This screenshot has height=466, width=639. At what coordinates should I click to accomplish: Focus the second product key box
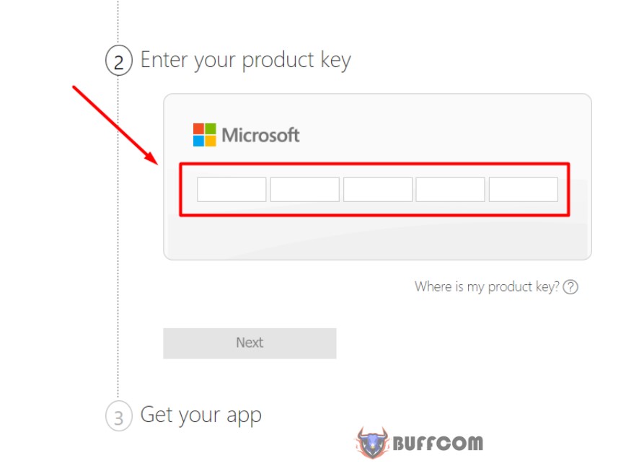pyautogui.click(x=305, y=190)
